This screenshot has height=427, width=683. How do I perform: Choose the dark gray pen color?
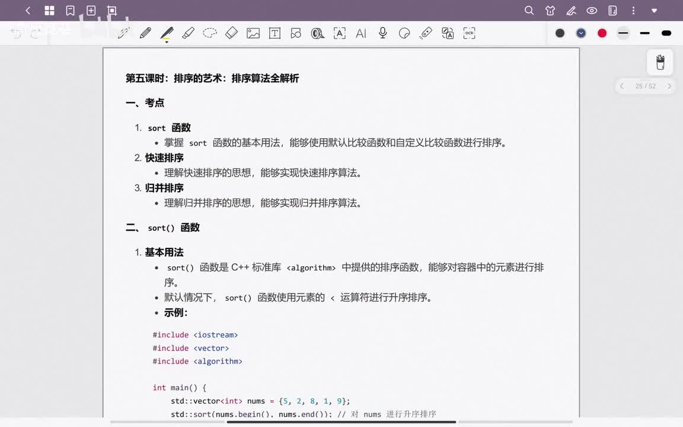[560, 33]
